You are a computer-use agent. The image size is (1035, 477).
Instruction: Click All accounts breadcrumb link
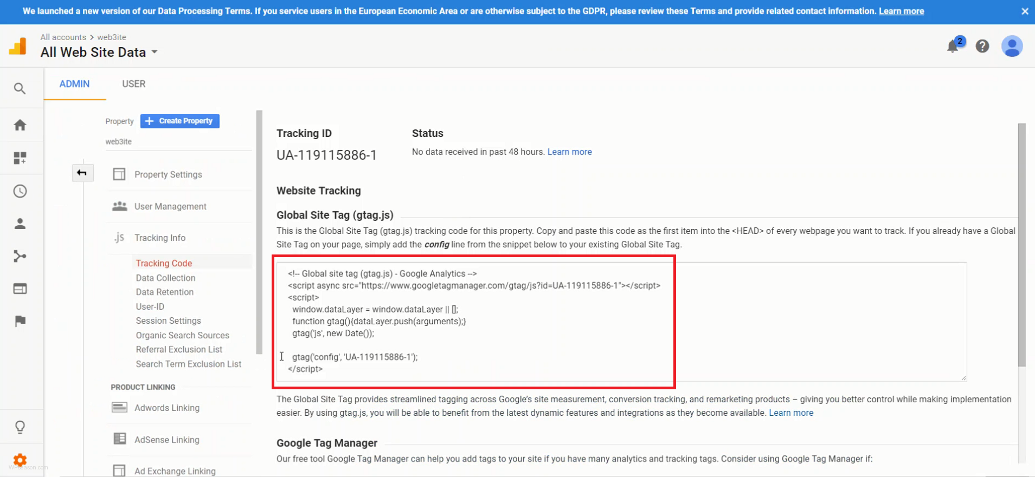pos(63,37)
